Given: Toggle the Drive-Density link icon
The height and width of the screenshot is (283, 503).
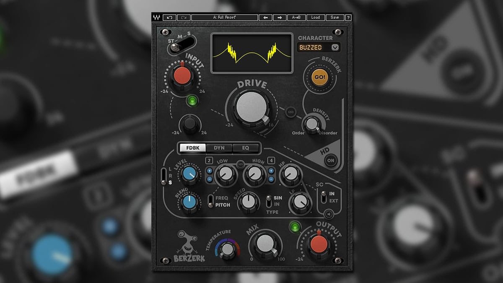Looking at the screenshot, I should 290,112.
